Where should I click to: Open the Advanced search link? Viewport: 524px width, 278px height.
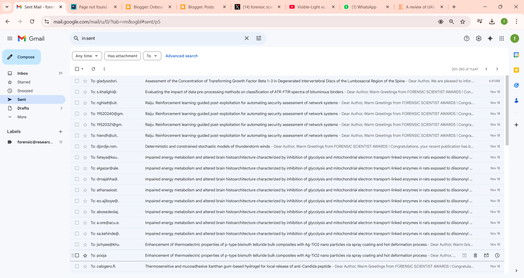click(181, 56)
